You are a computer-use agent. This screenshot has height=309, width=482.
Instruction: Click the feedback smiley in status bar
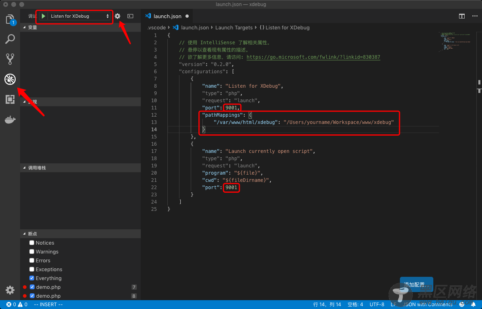(x=462, y=305)
